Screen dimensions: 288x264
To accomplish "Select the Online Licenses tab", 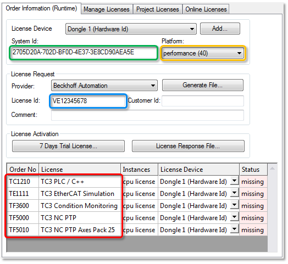I will pos(206,9).
